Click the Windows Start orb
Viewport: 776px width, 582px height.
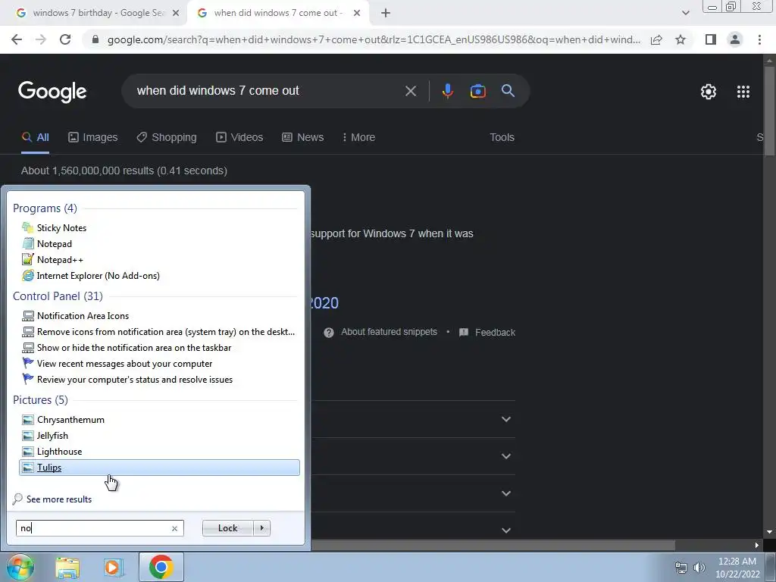20,567
